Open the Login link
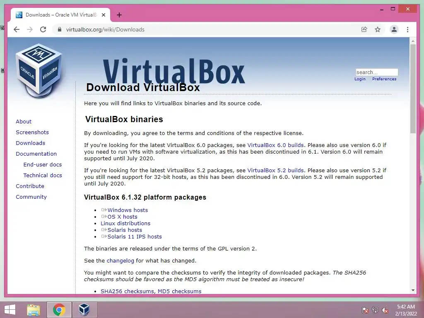 (x=360, y=79)
